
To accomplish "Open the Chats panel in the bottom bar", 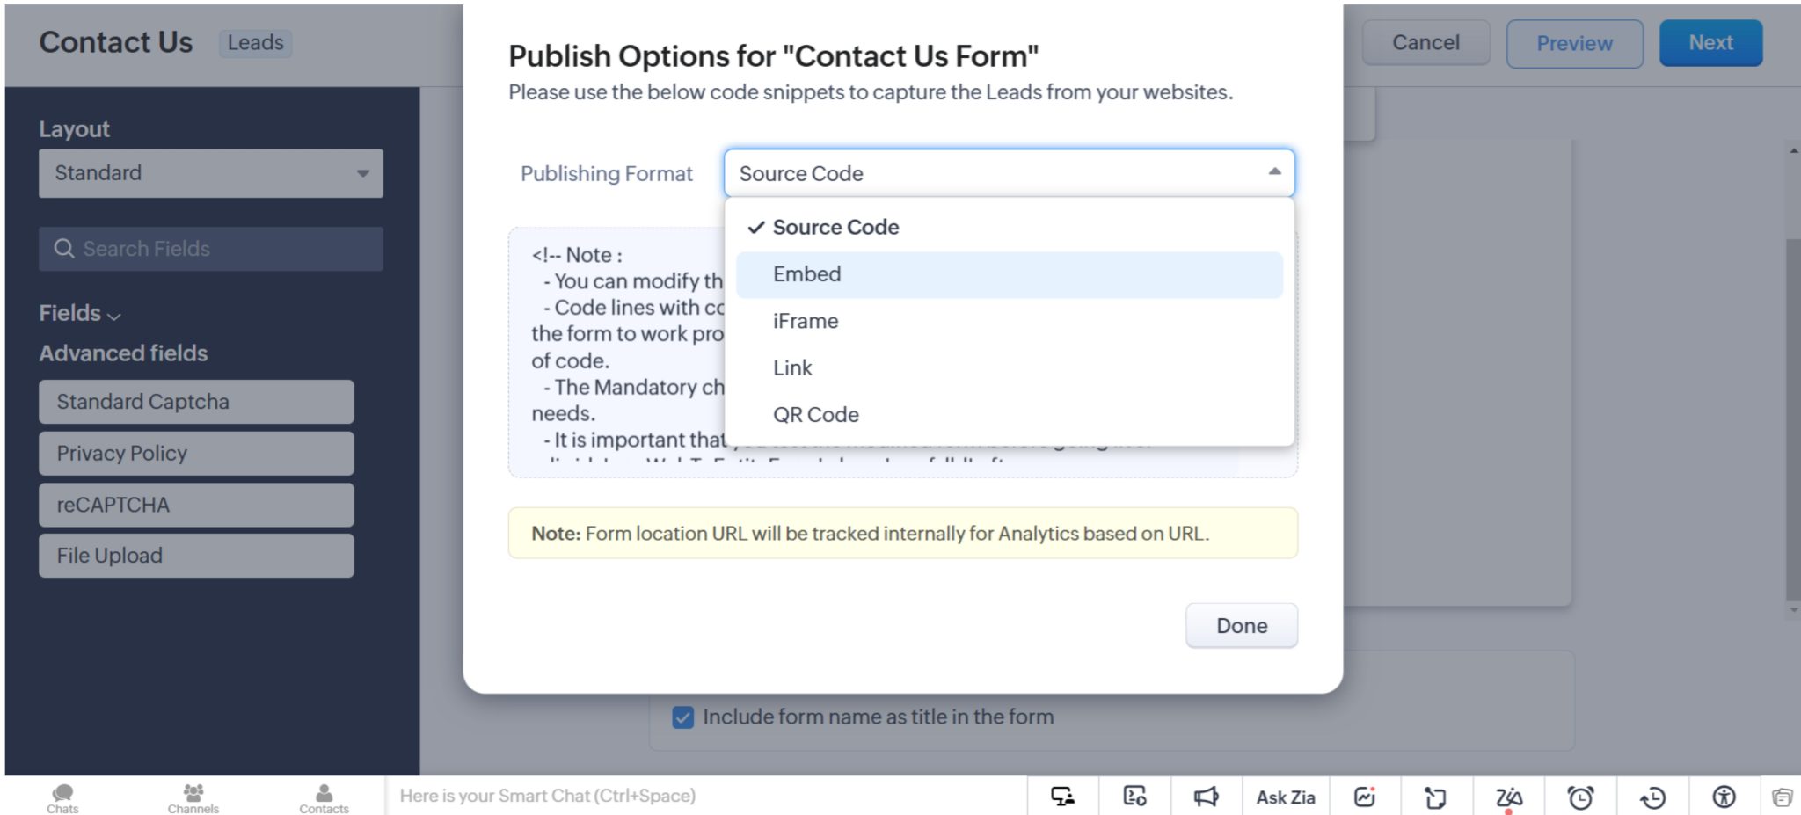I will [62, 796].
